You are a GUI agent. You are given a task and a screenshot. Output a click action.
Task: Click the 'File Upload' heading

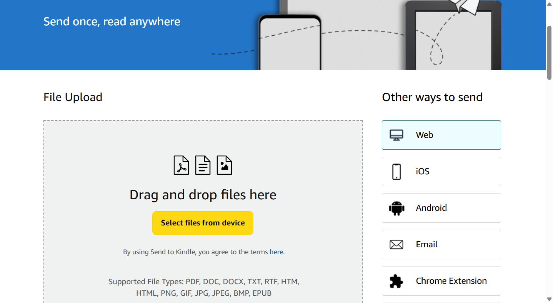(x=73, y=97)
